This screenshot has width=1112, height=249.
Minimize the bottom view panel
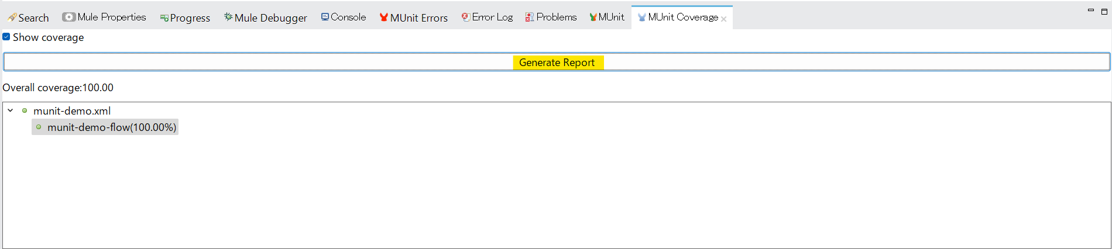pyautogui.click(x=1091, y=11)
